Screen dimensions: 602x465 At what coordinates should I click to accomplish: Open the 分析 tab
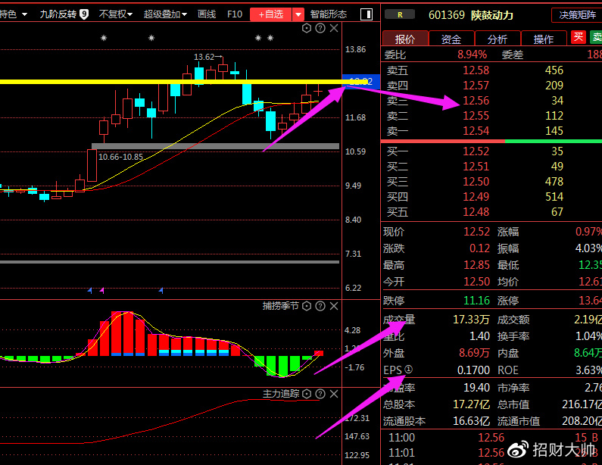coord(498,39)
